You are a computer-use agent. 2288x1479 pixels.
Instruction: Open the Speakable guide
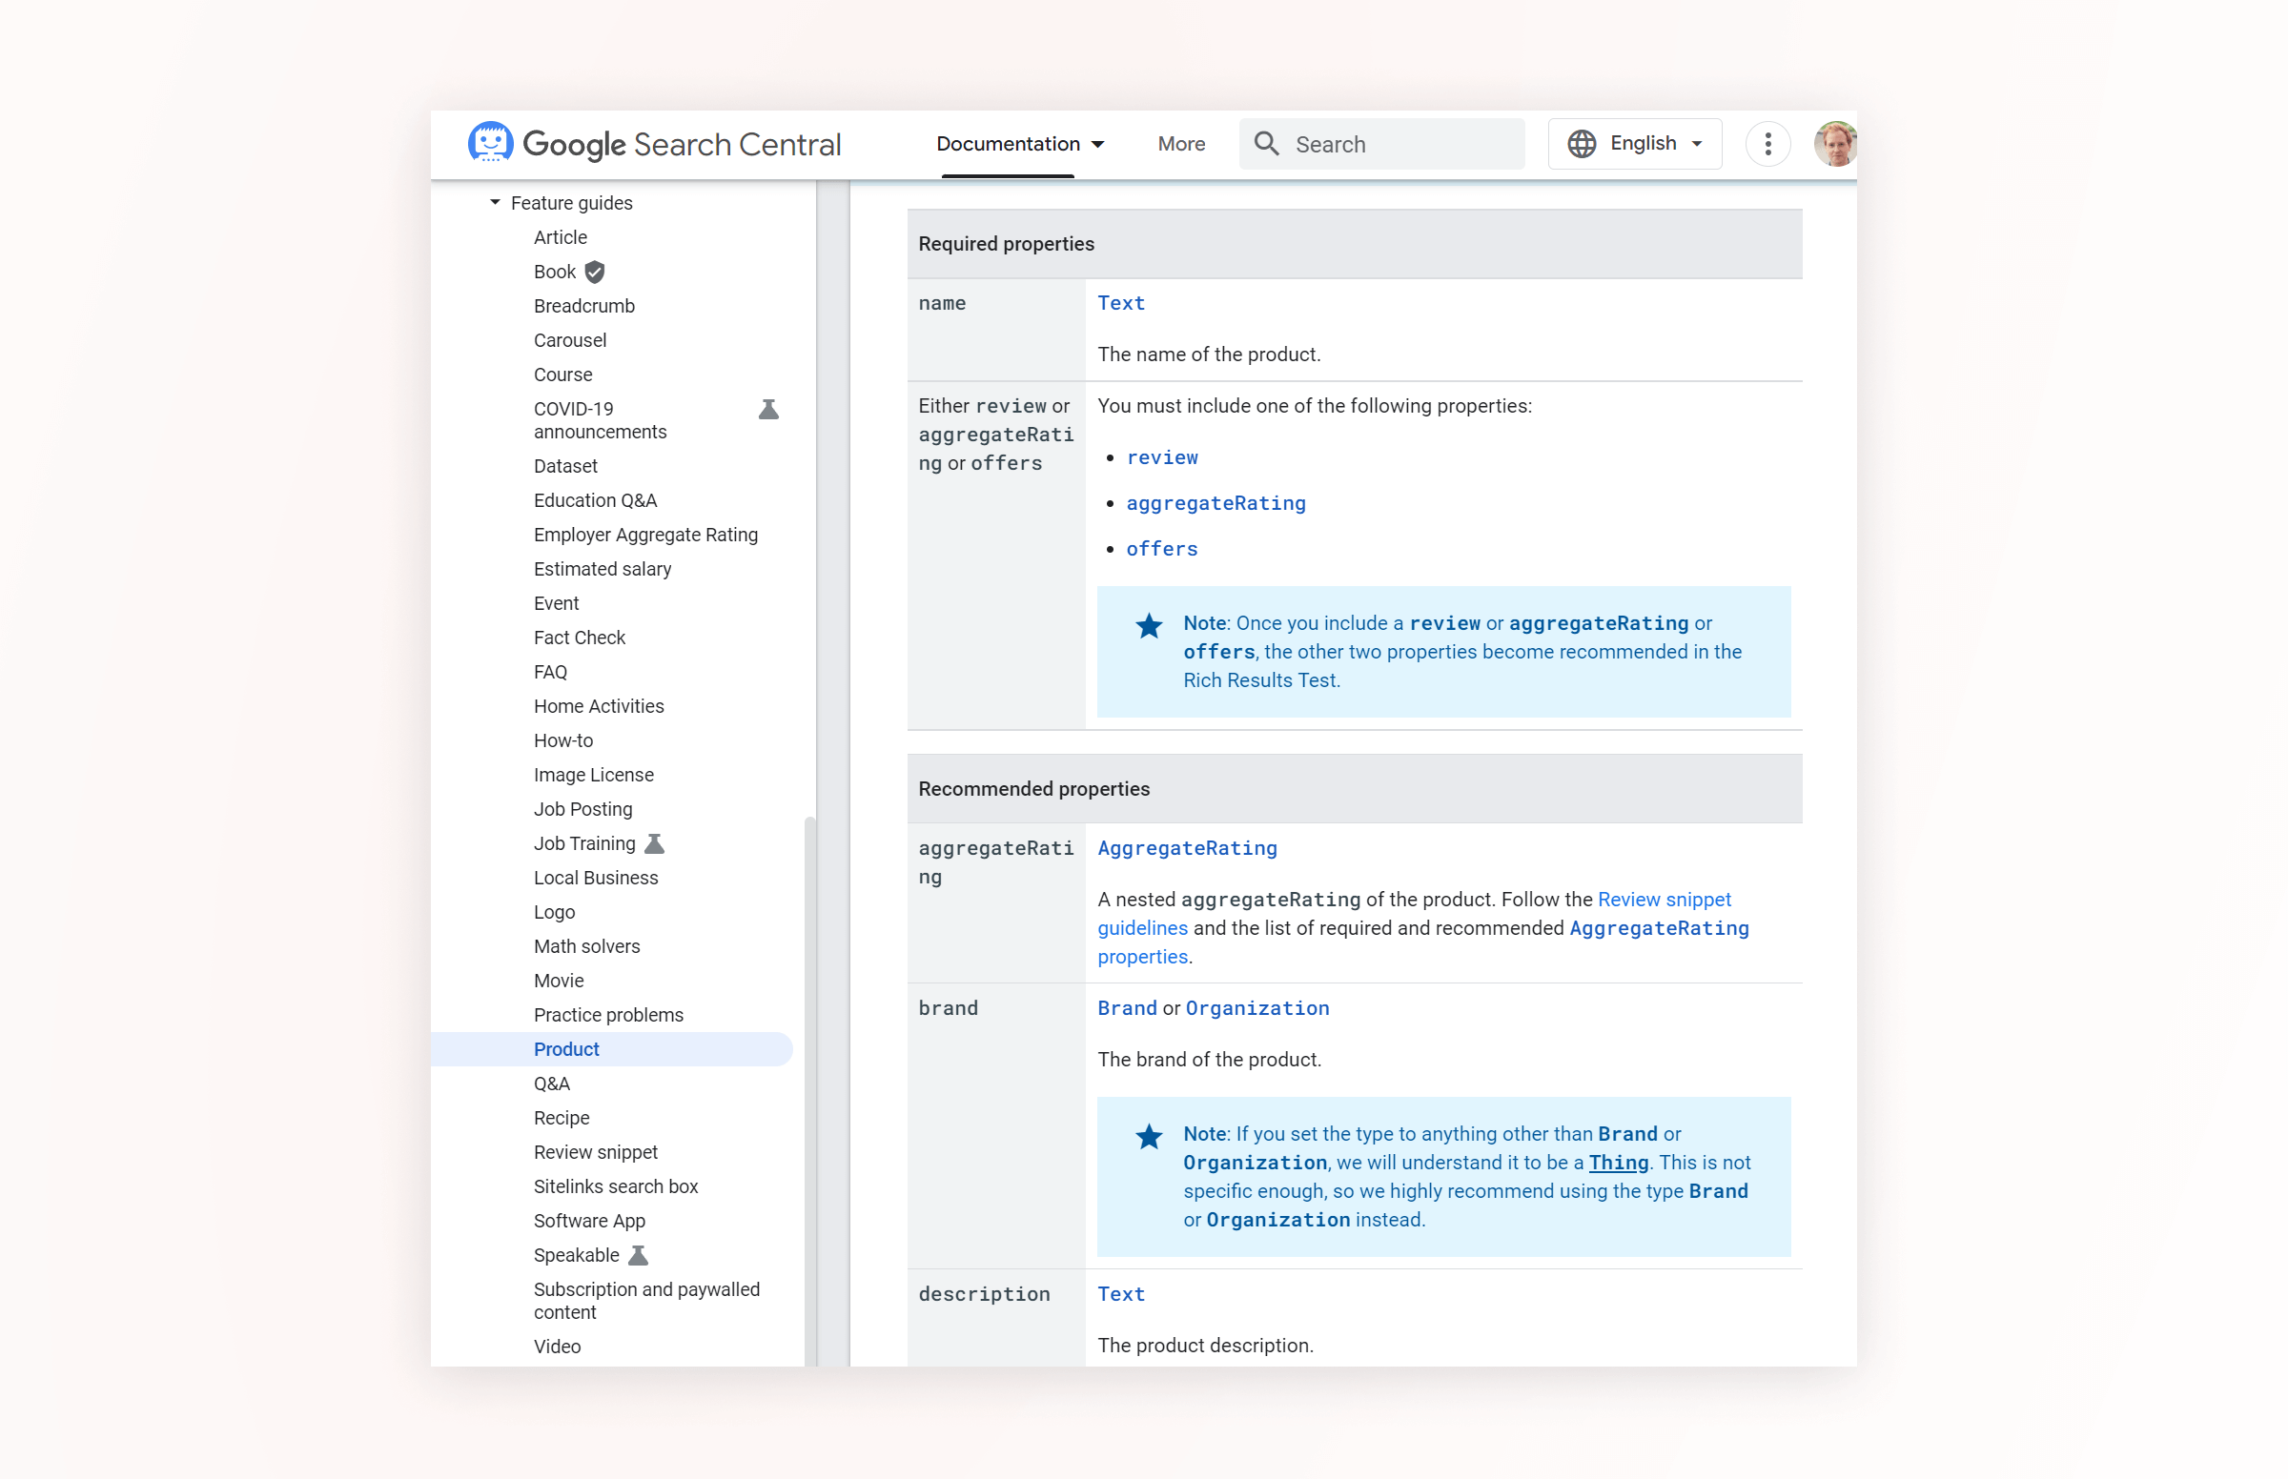tap(577, 1255)
